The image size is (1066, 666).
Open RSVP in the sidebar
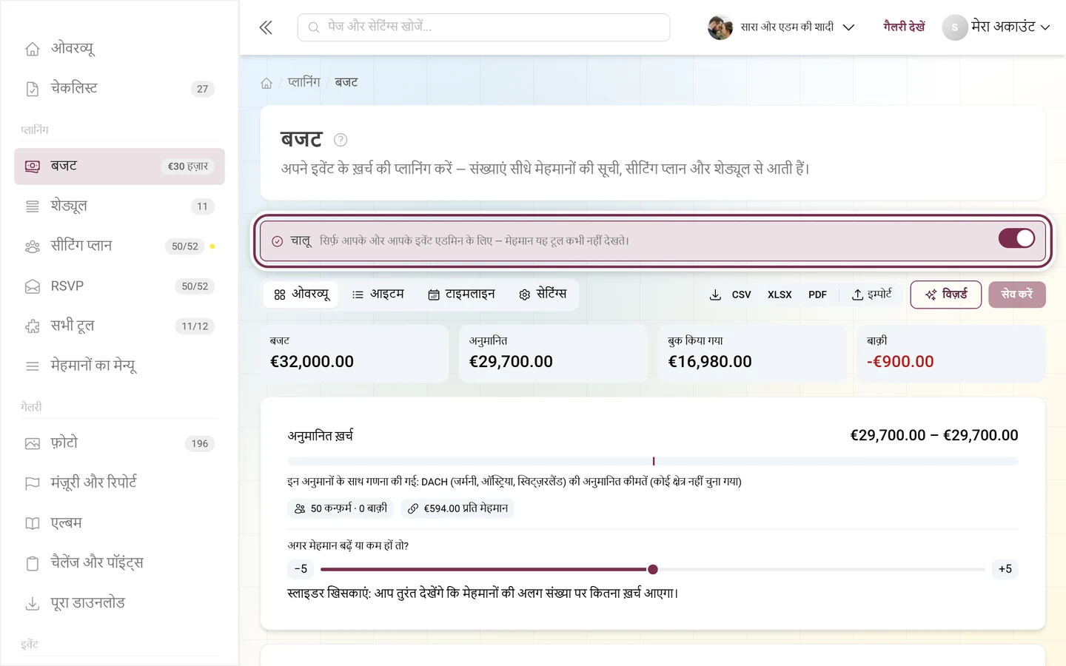coord(119,286)
